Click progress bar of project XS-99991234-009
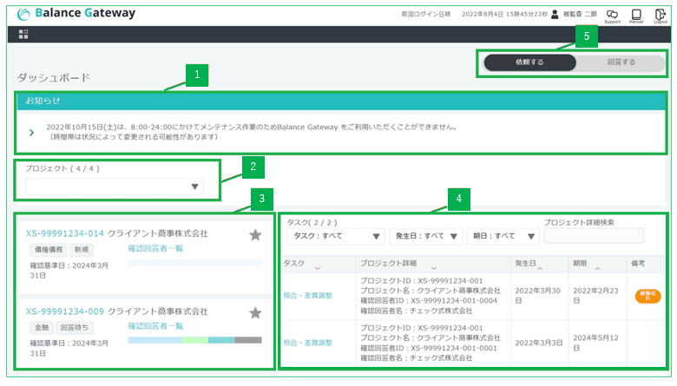This screenshot has width=677, height=386. click(x=194, y=340)
